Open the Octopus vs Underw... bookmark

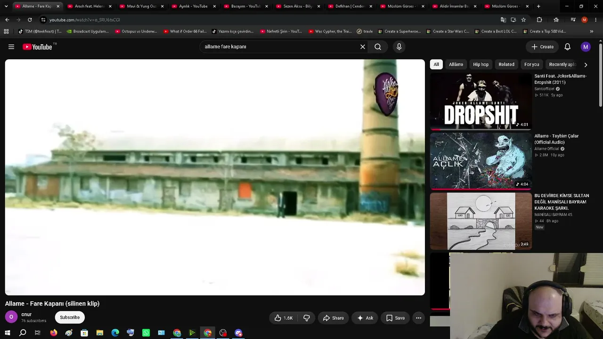click(136, 32)
